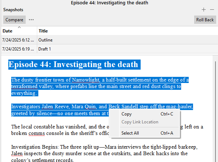Screen dimensions: 218x162
Task: Open the ellipsis options next to Compare
Action: pos(31,20)
